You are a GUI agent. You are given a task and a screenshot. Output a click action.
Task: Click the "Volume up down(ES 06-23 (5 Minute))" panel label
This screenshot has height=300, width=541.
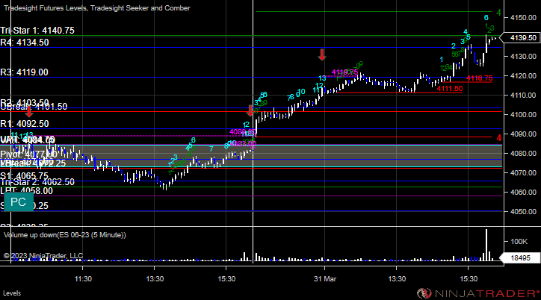(x=65, y=235)
